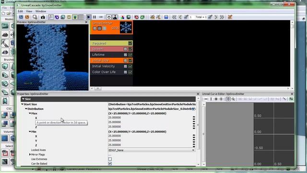Toggle Initial Size module enabled checkbox
The width and height of the screenshot is (307, 173).
pos(125,61)
